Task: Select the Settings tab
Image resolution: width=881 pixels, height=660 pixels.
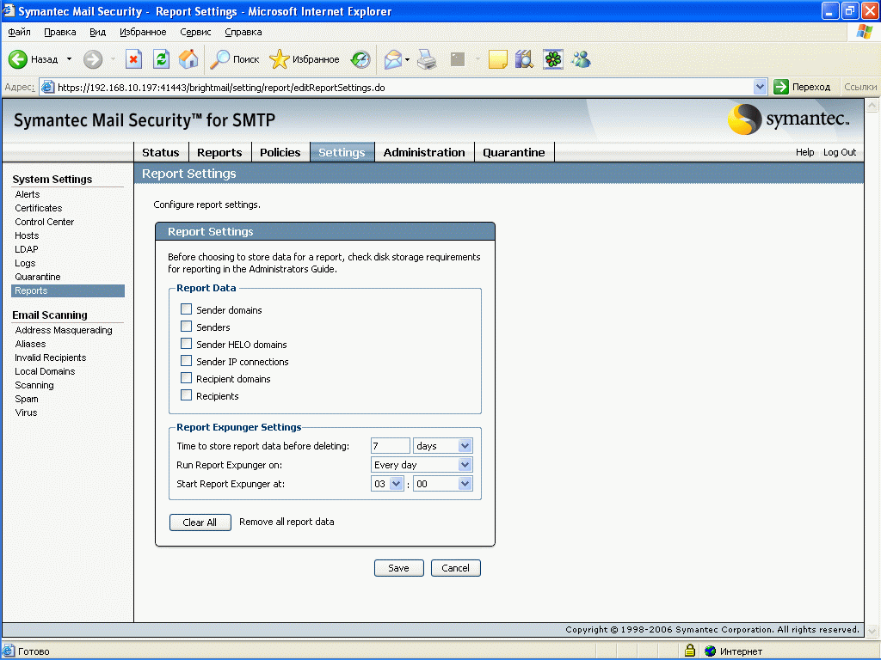Action: point(342,152)
